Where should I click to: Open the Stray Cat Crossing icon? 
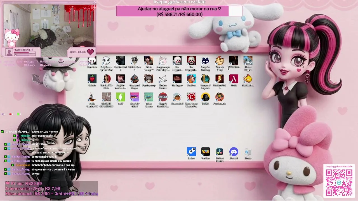(205, 64)
